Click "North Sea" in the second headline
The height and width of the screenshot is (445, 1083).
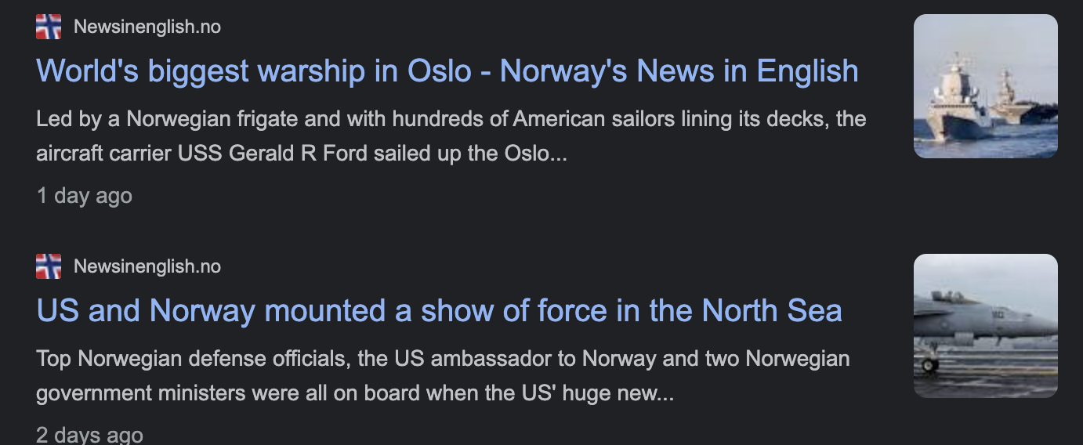tap(771, 310)
